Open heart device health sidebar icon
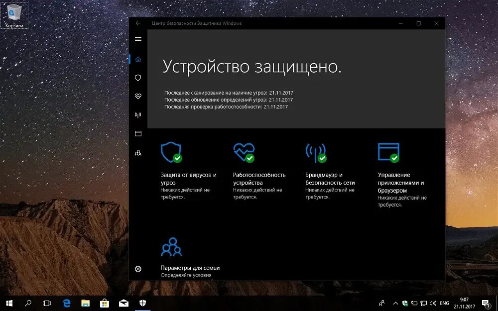 138,96
